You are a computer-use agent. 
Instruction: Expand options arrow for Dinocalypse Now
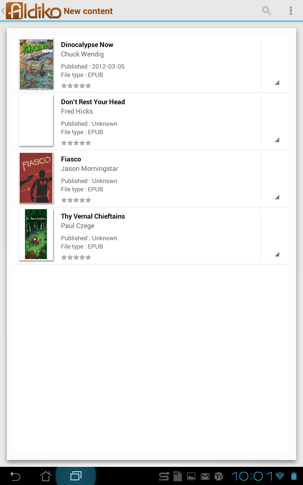click(x=277, y=83)
